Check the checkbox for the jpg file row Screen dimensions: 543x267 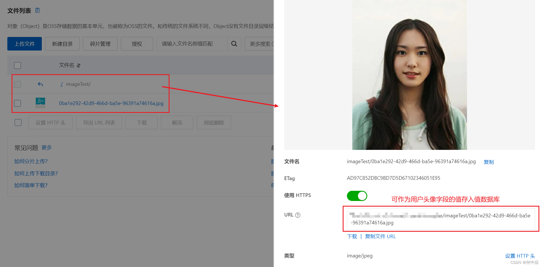(18, 103)
